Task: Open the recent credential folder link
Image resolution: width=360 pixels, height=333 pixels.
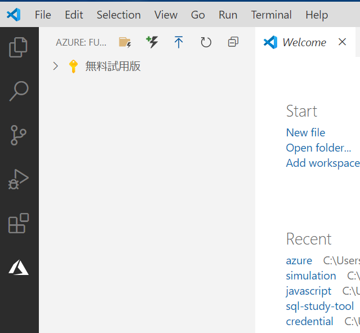Action: [x=309, y=322]
